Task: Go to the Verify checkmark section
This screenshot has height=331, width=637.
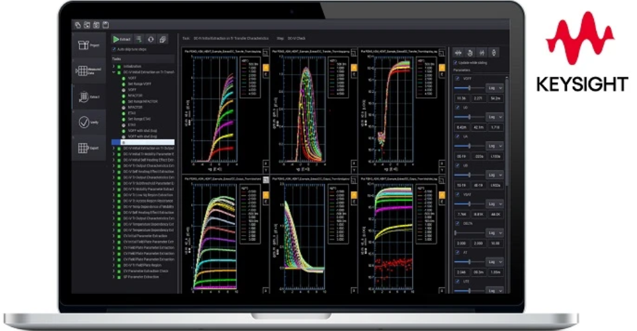Action: click(x=89, y=122)
